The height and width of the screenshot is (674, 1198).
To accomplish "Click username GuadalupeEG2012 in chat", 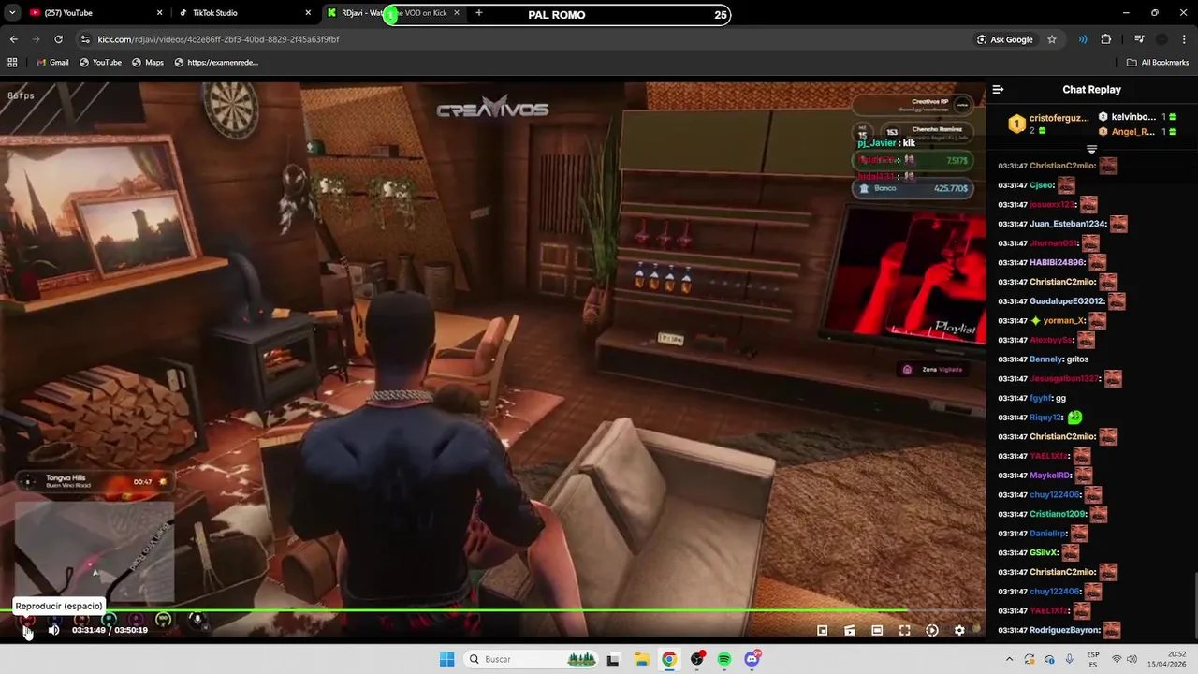I will 1067,301.
